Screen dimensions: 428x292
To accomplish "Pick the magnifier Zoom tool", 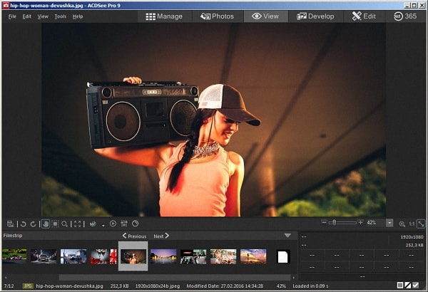I will click(65, 224).
